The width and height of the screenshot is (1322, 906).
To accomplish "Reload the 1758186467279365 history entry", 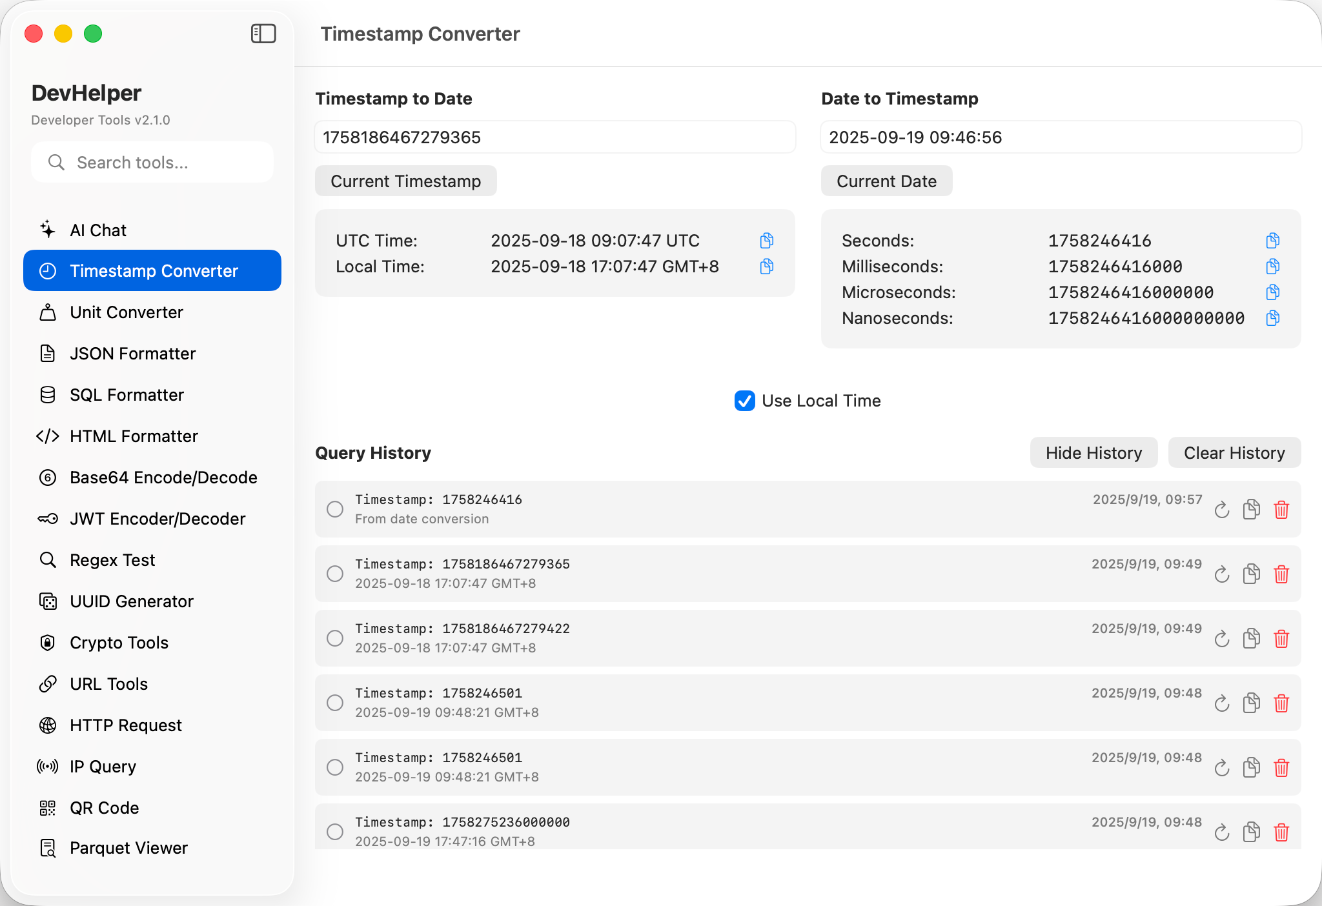I will (x=1221, y=574).
